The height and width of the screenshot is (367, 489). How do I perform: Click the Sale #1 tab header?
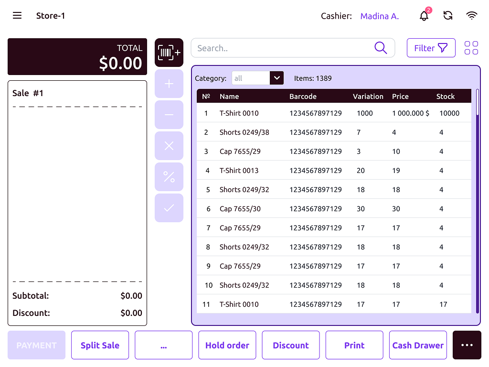(x=27, y=93)
